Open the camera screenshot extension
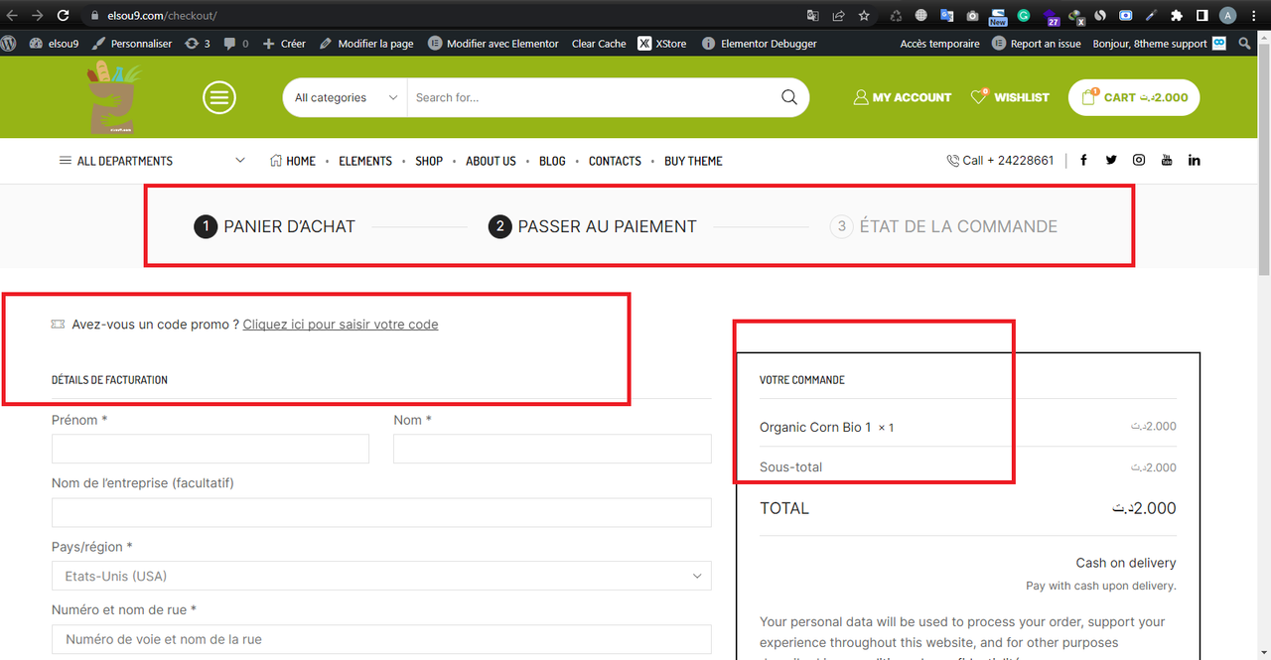This screenshot has height=660, width=1271. 972,16
